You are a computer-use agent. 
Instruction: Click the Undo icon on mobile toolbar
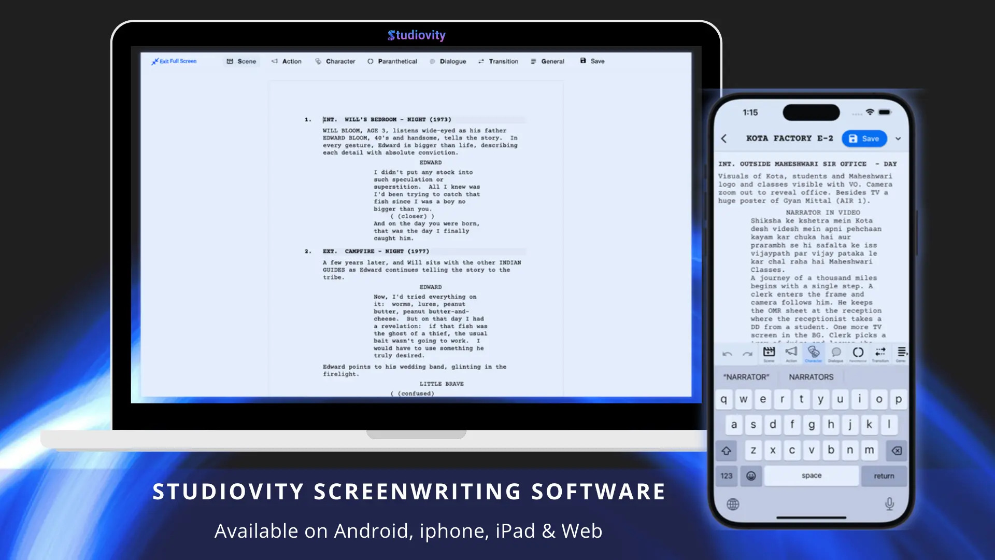click(x=727, y=353)
